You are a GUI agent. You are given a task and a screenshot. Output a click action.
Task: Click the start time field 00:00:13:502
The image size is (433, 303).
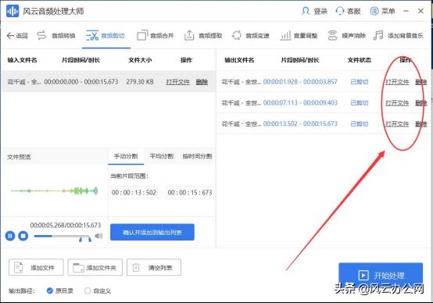134,193
